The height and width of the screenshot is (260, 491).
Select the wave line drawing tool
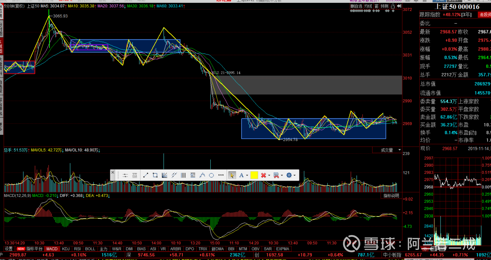point(202,175)
